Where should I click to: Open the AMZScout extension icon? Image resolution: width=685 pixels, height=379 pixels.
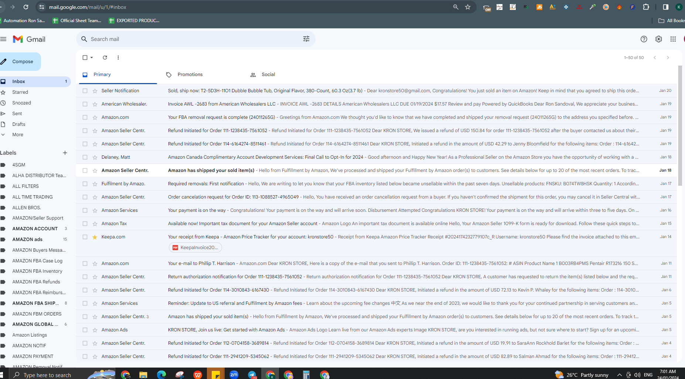click(553, 7)
